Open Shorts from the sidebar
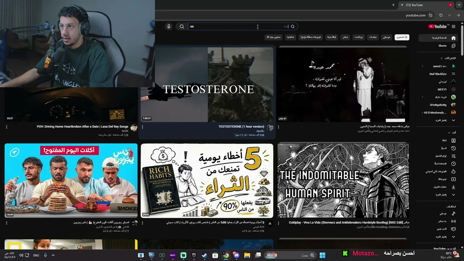The width and height of the screenshot is (464, 261). 439,46
